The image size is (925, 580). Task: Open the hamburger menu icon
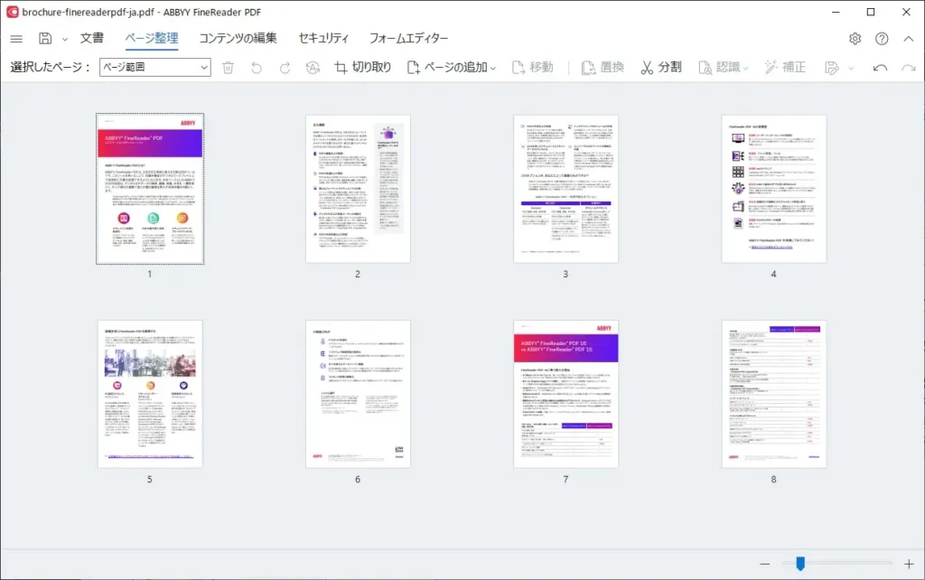tap(16, 39)
